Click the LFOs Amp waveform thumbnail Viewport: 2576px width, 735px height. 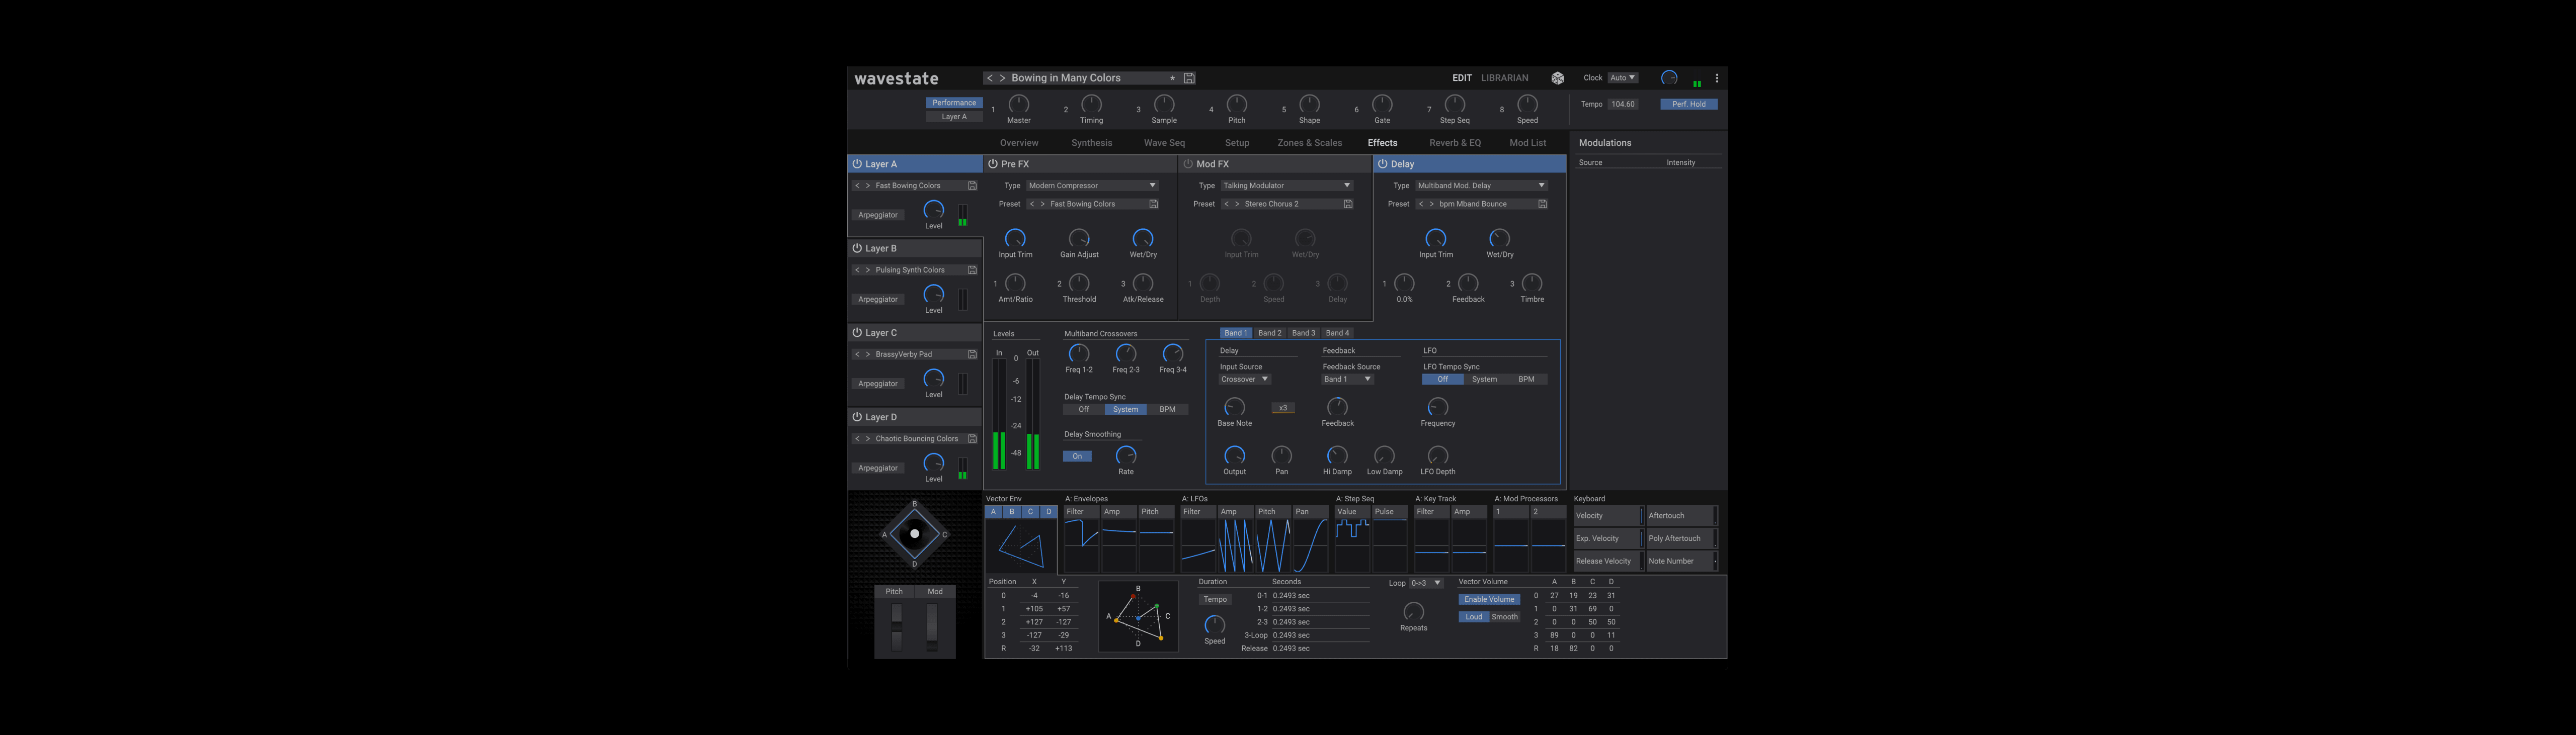[1236, 545]
